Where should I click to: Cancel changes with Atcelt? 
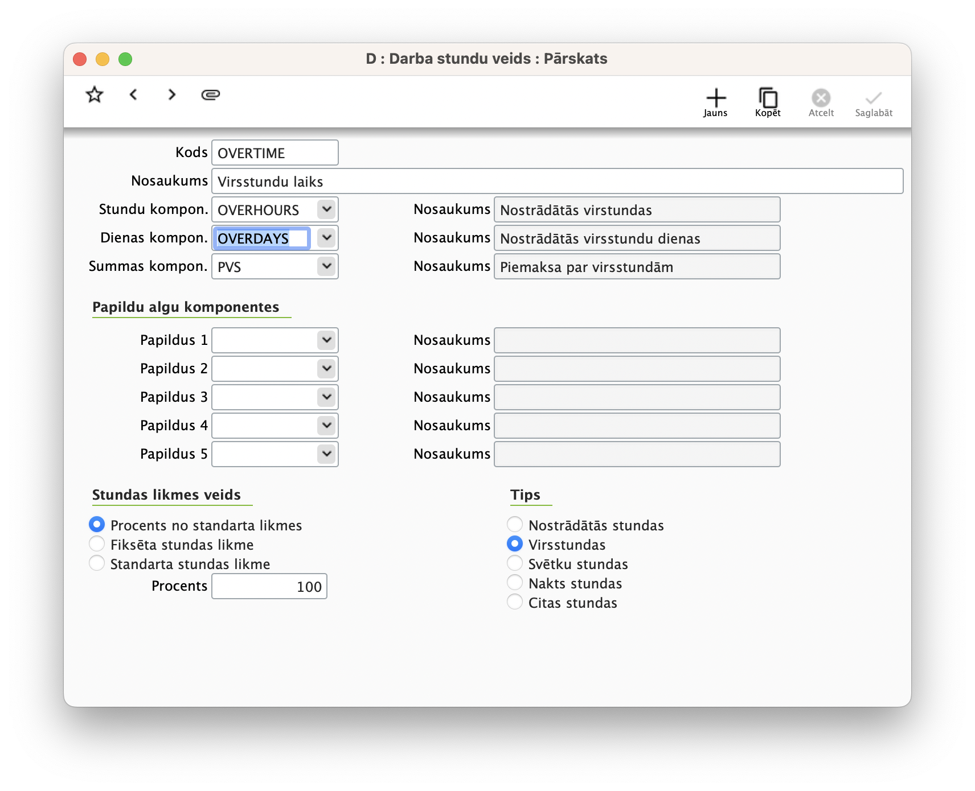(x=821, y=103)
